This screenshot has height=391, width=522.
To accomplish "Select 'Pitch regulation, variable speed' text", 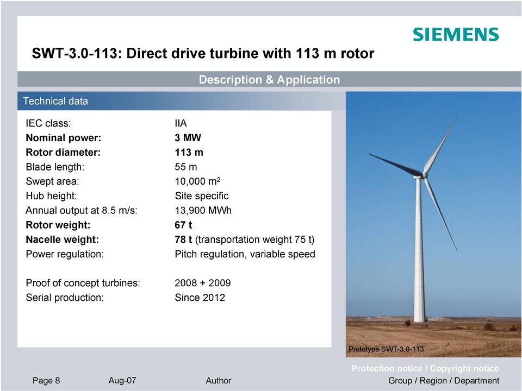I will 245,254.
